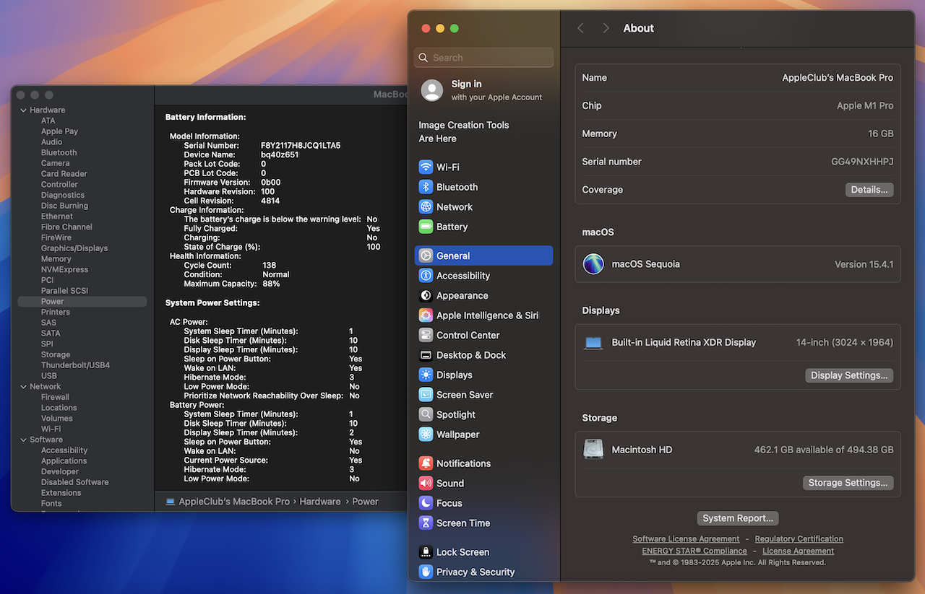
Task: Open the Regulatory Certification link
Action: click(799, 539)
